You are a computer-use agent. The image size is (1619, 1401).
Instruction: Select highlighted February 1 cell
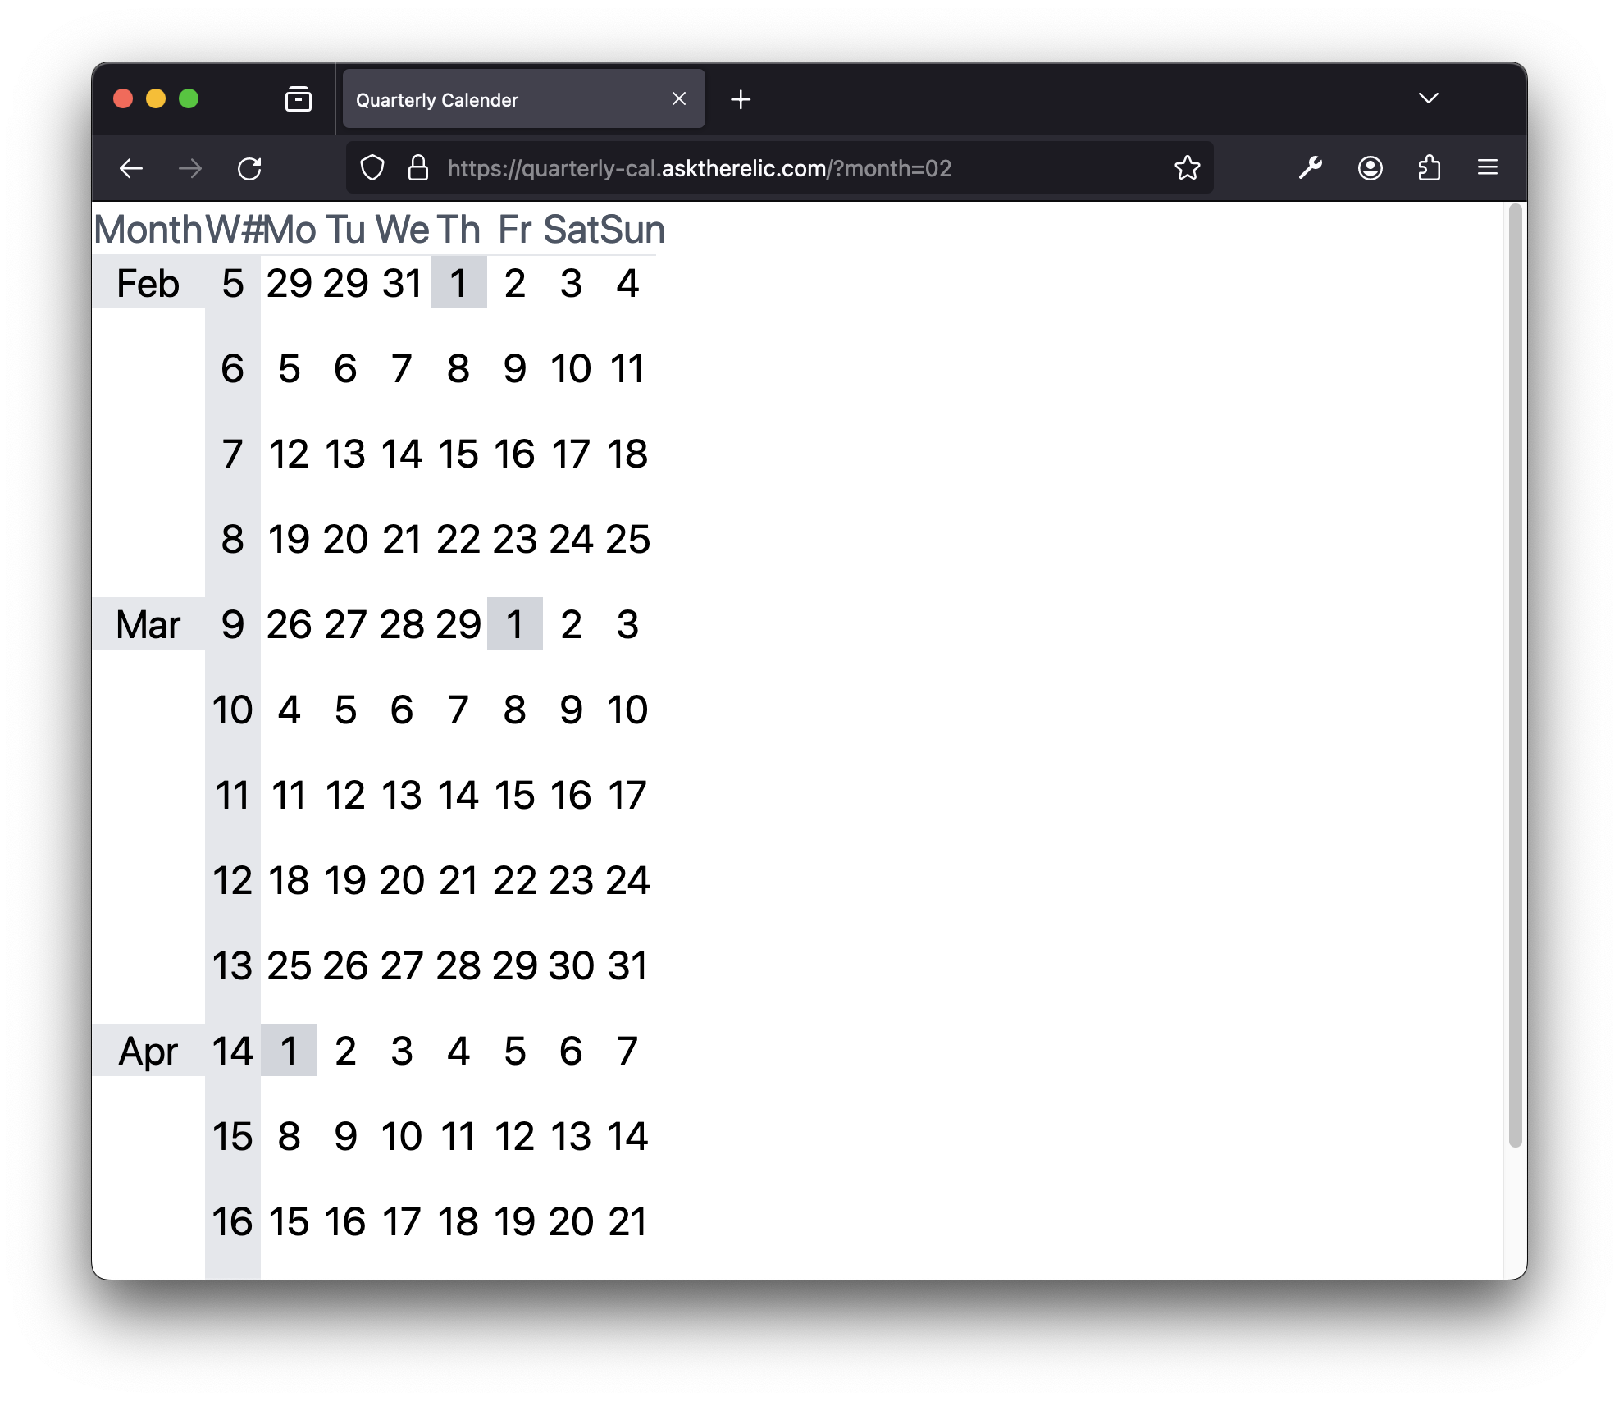458,283
